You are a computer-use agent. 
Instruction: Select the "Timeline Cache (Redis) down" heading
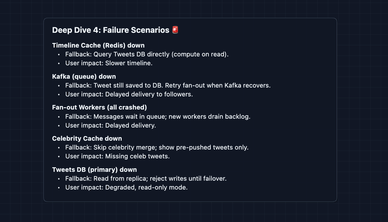tap(98, 45)
